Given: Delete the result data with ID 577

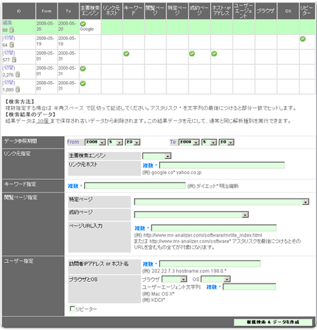Looking at the screenshot, I should 14,60.
